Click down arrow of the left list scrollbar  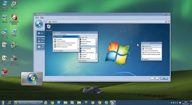coord(78,49)
